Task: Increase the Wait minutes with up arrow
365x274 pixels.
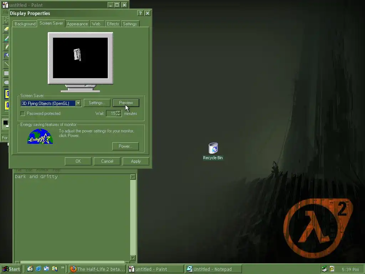Action: click(118, 112)
